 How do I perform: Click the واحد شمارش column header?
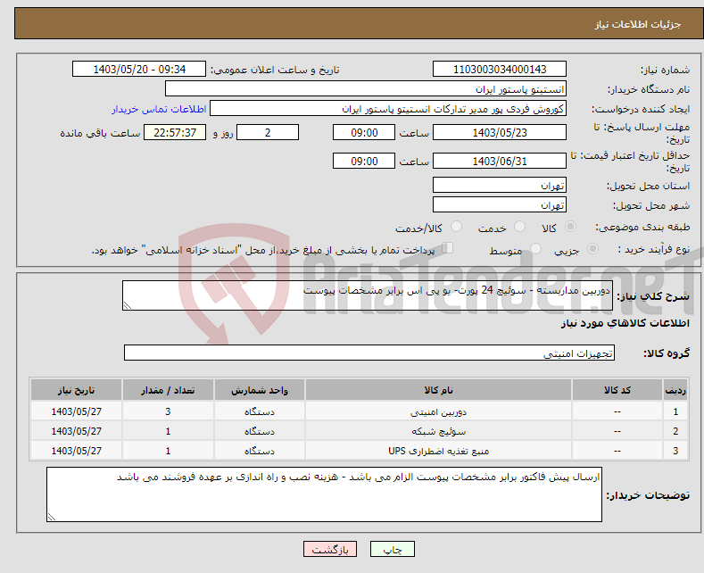pos(260,390)
